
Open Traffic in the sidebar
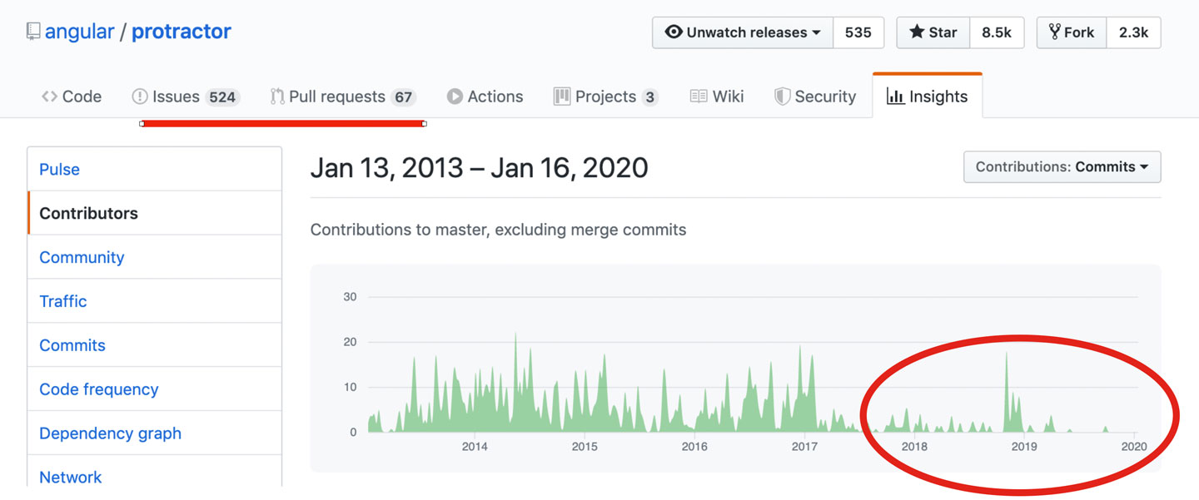[x=155, y=301]
